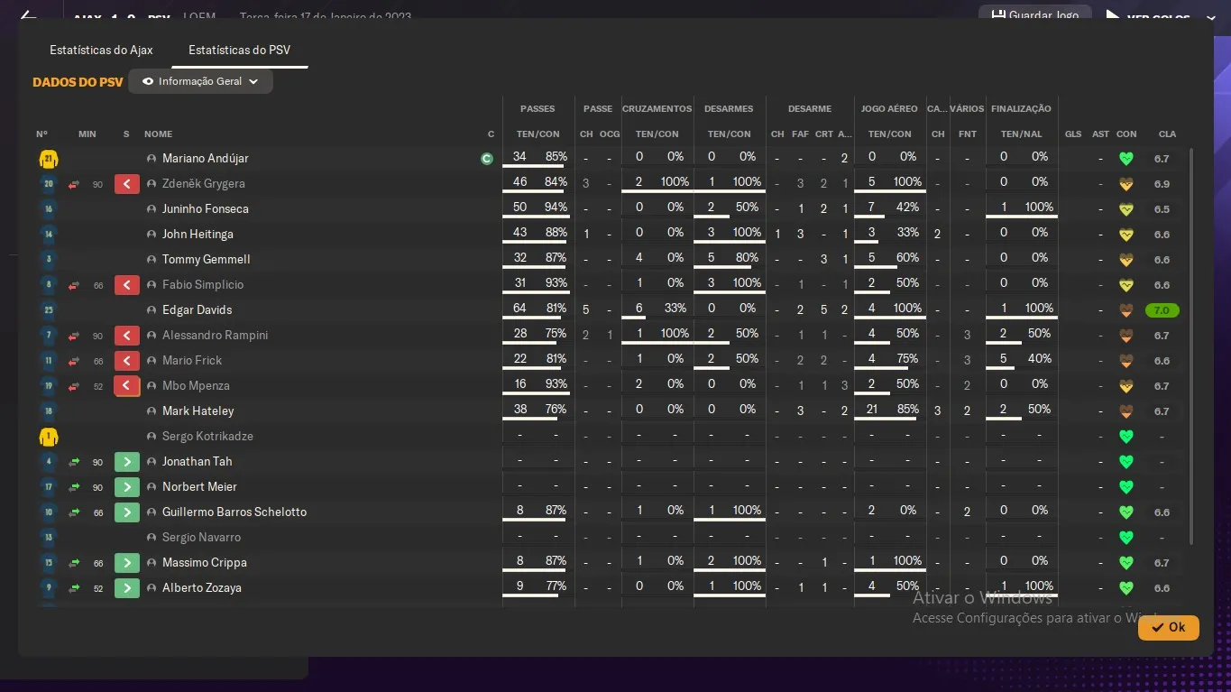Sort by the Nº column header
The image size is (1231, 692).
(42, 134)
